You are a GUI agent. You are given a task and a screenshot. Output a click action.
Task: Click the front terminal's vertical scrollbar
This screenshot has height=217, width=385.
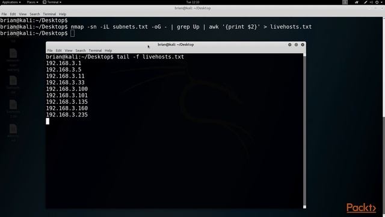click(x=304, y=131)
